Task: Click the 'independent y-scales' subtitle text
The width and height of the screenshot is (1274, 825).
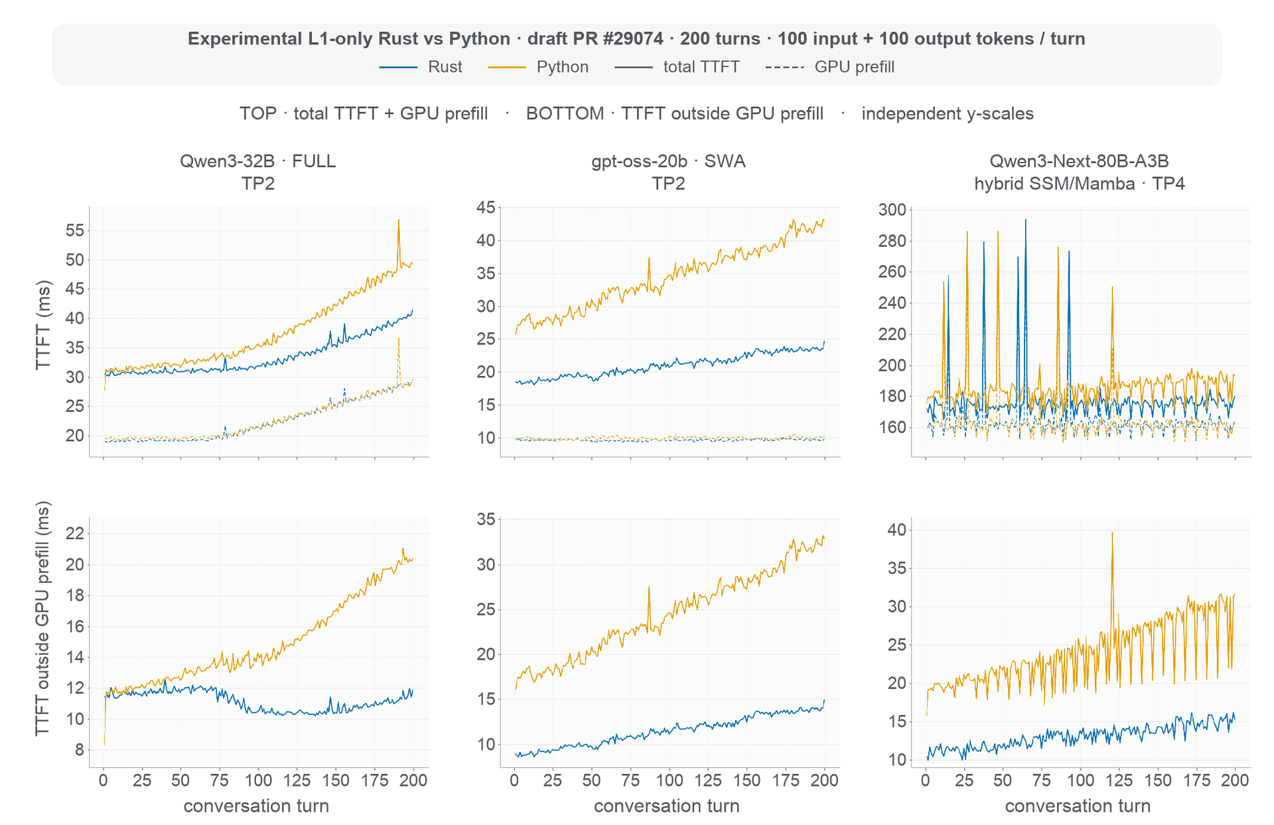Action: (948, 113)
